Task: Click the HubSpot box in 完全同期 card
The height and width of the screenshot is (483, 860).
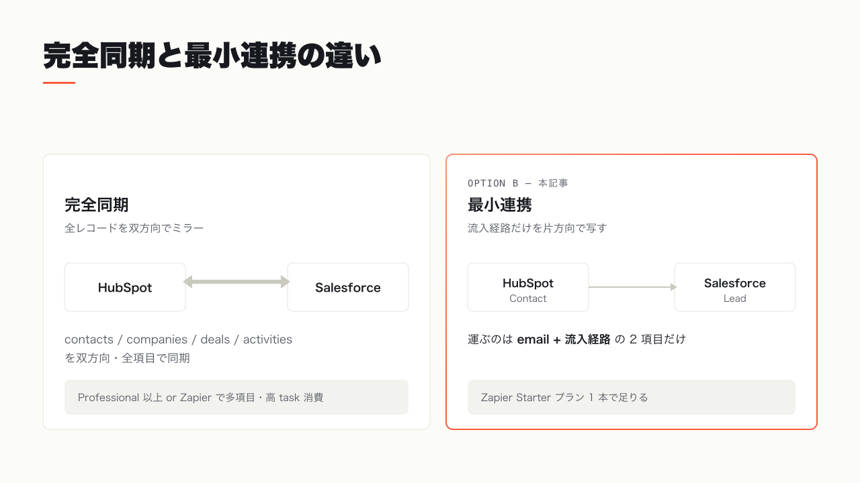Action: (125, 287)
